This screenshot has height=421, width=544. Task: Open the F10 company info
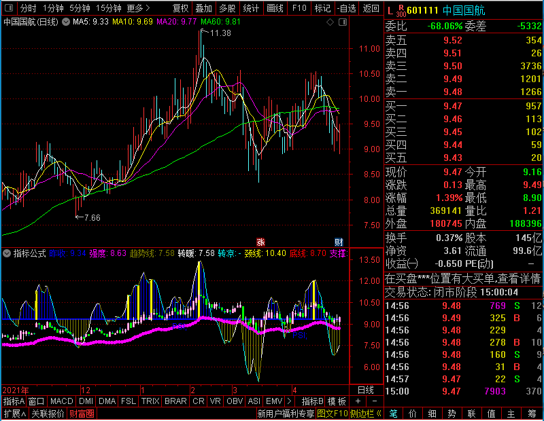(x=299, y=8)
